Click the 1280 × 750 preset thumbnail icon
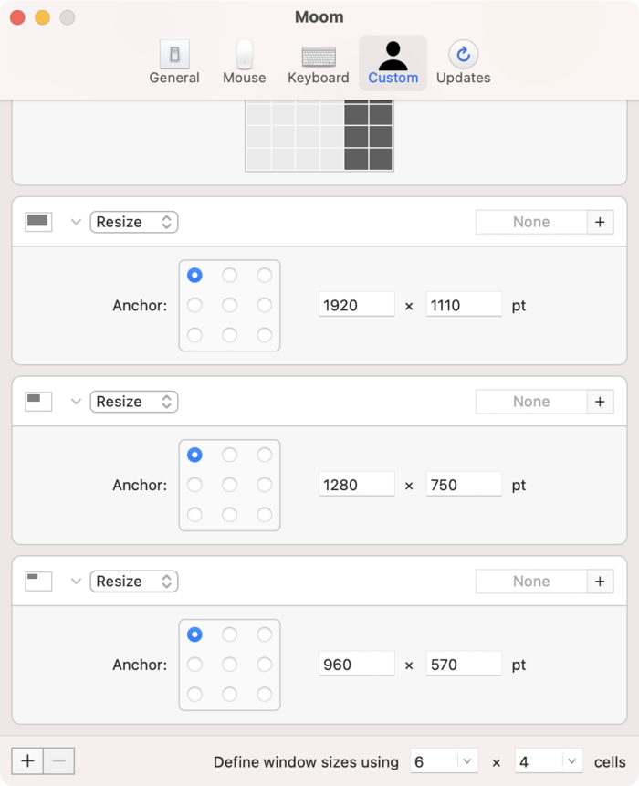Viewport: 639px width, 786px height. click(38, 402)
